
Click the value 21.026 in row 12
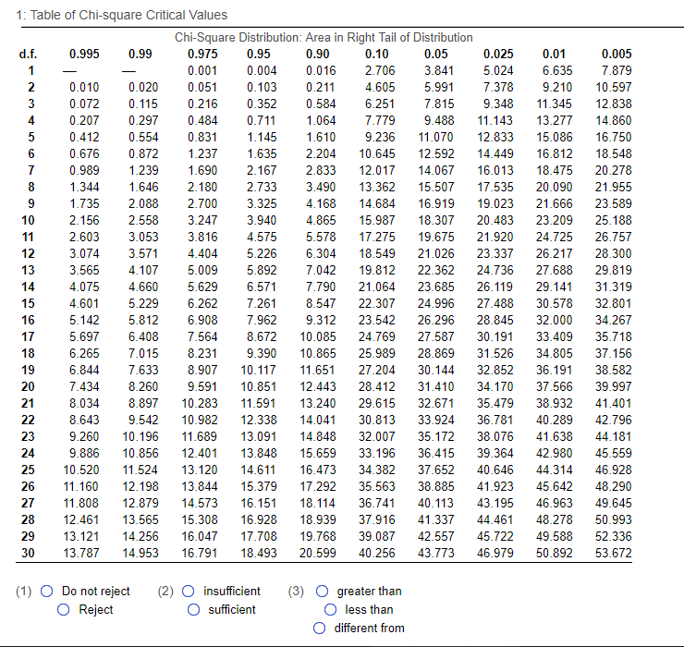[x=435, y=253]
